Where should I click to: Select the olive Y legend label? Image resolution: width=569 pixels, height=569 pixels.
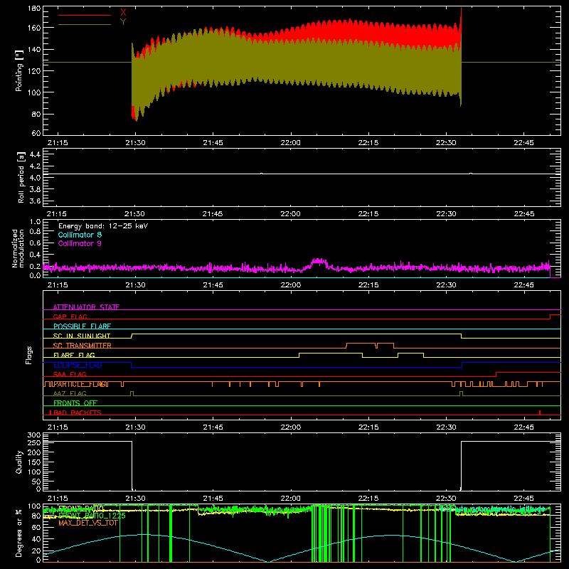coord(123,22)
